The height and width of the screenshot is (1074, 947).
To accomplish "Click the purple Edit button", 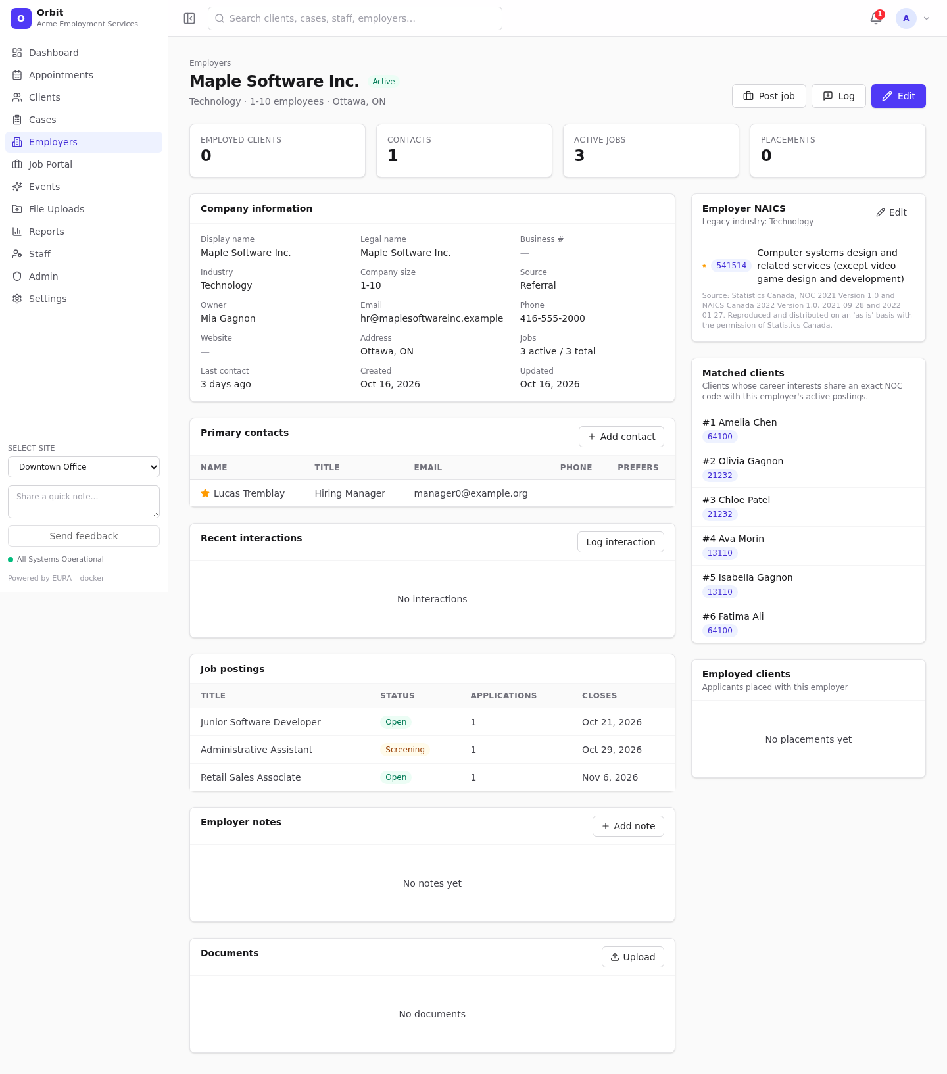I will coord(898,96).
